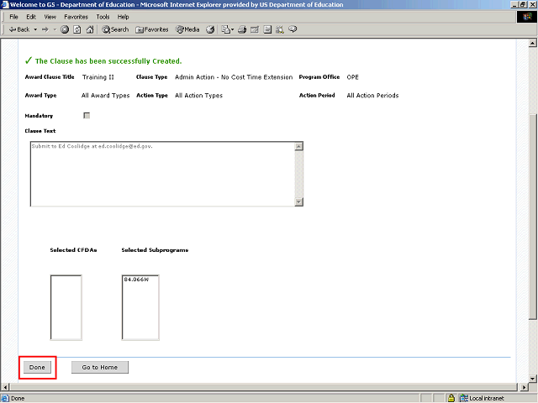This screenshot has height=403, width=538.
Task: Open the File menu
Action: pos(13,17)
